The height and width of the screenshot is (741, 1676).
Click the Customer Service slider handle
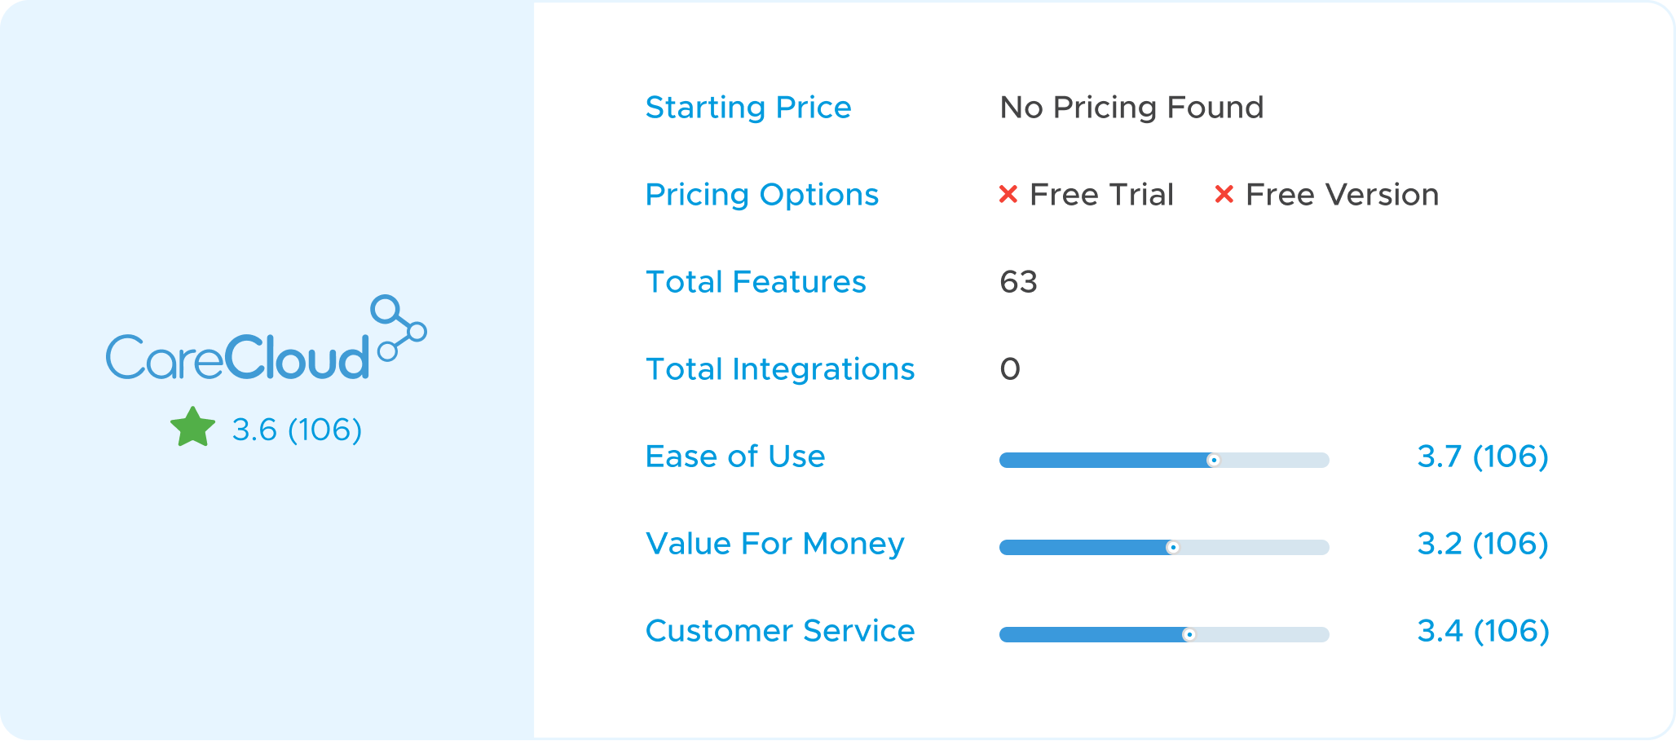(x=1189, y=635)
